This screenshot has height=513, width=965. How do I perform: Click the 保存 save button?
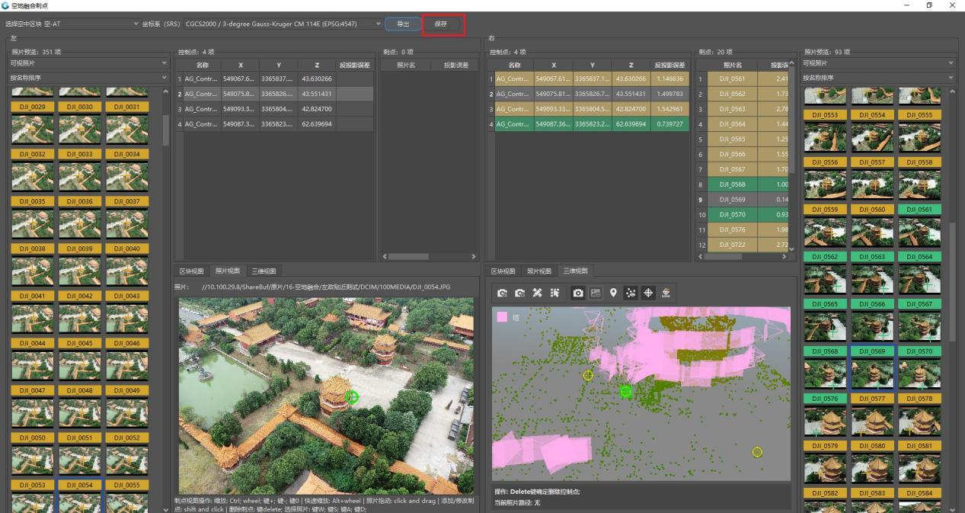[441, 24]
